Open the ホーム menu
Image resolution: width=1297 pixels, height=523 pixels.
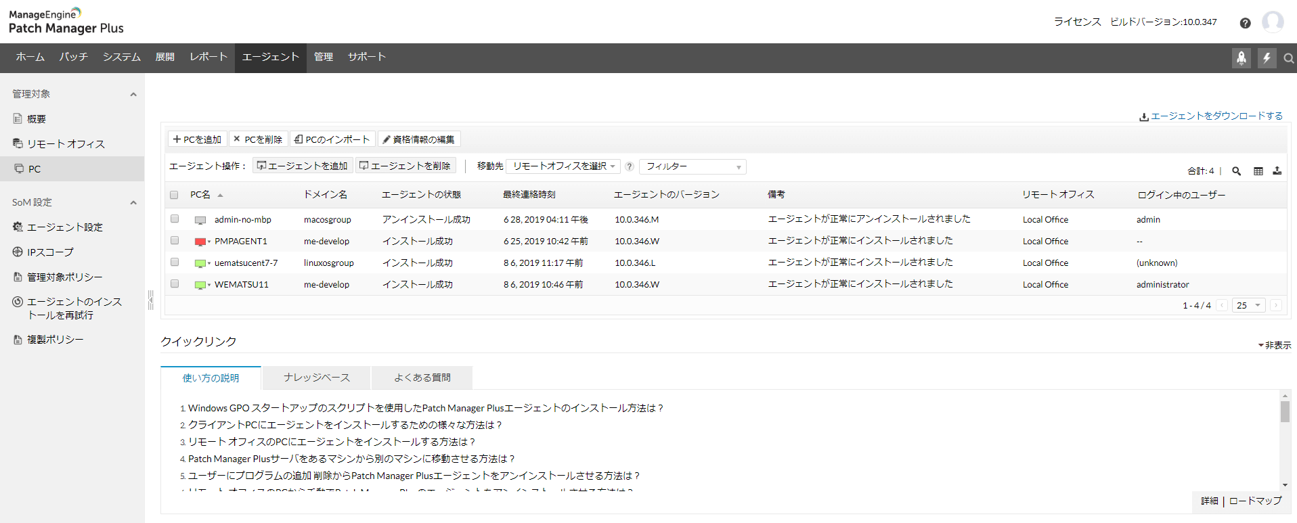coord(30,58)
